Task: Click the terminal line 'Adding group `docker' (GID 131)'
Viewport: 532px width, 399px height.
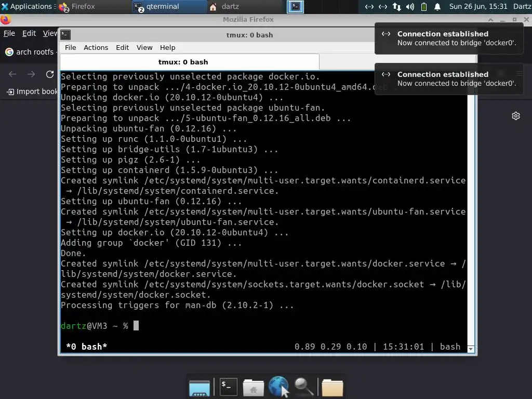Action: tap(151, 243)
